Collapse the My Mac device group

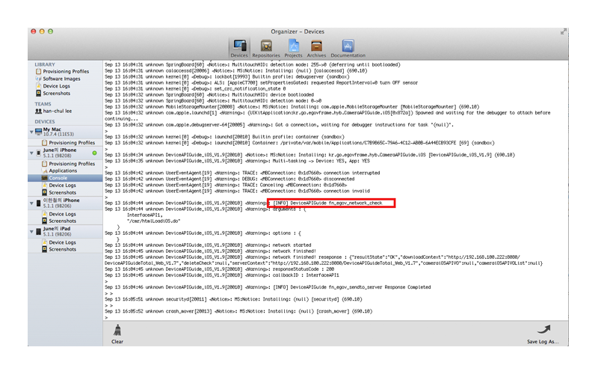pos(31,132)
